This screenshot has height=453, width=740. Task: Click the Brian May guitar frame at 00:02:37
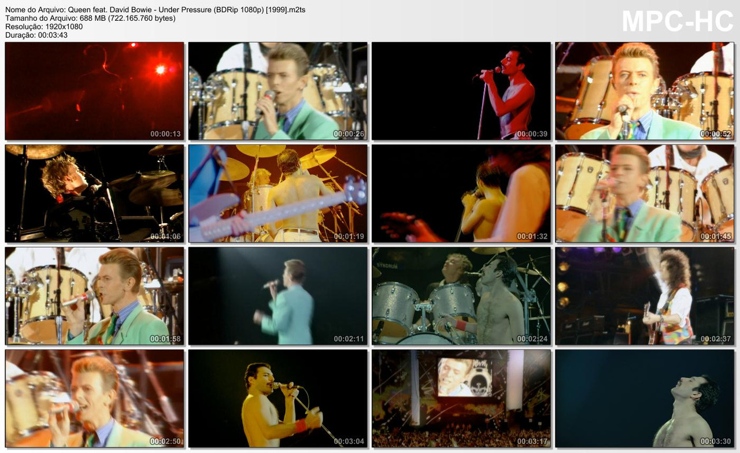coord(645,296)
